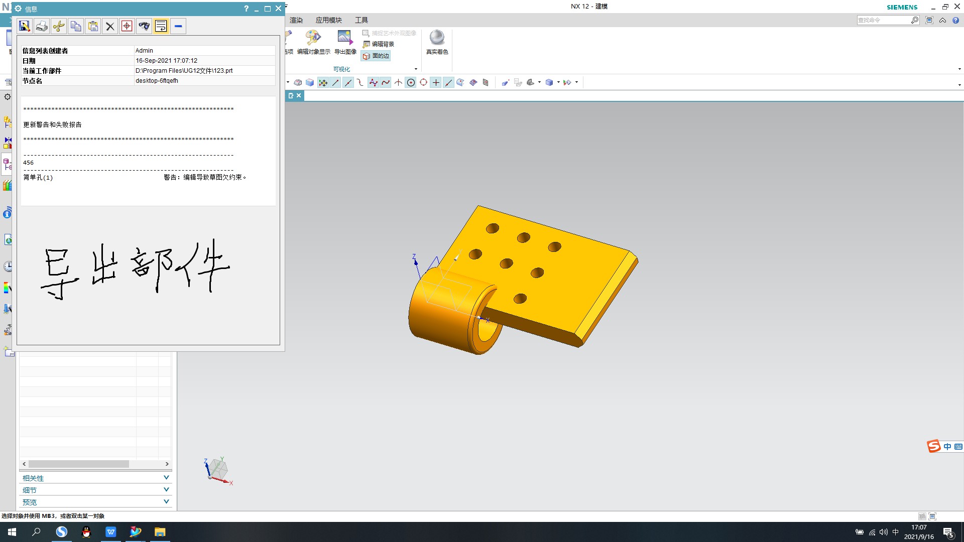Toggle the Point on Curve snap
This screenshot has width=964, height=542.
(448, 82)
